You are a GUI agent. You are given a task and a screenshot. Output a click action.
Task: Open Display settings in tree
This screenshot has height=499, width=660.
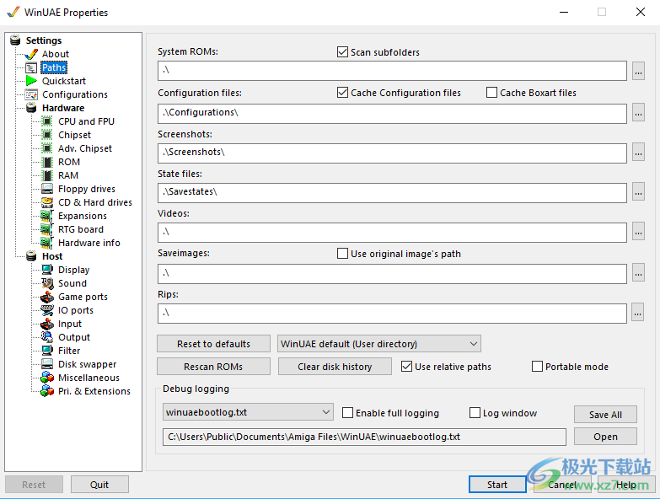coord(73,270)
